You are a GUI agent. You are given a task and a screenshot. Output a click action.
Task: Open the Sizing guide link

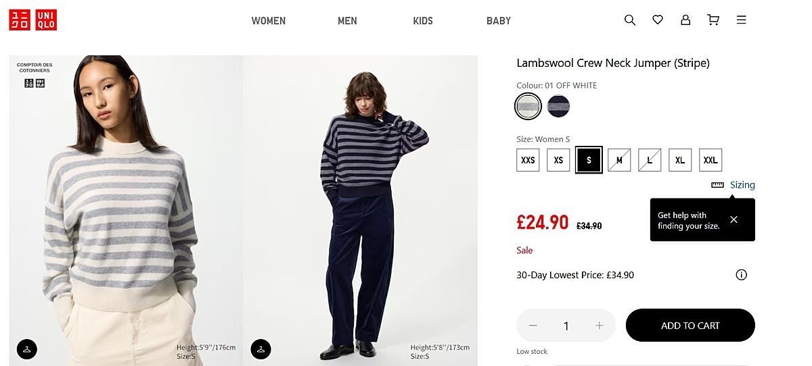(x=742, y=185)
